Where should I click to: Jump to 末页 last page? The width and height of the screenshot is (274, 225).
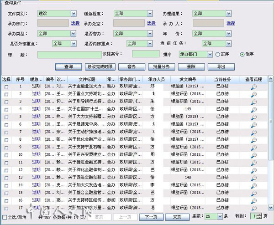(x=177, y=217)
